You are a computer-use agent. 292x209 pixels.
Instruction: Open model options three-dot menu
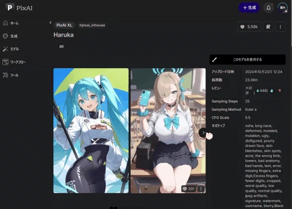coord(280,27)
